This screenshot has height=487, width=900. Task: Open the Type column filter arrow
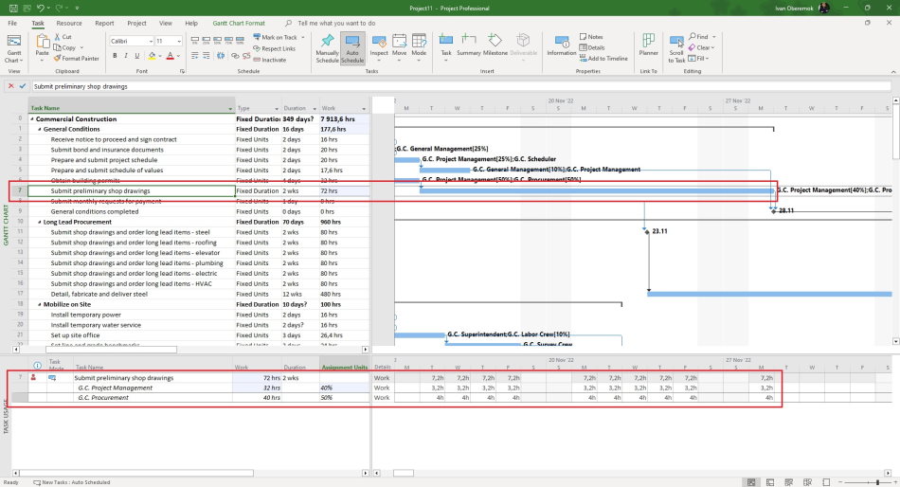click(277, 108)
